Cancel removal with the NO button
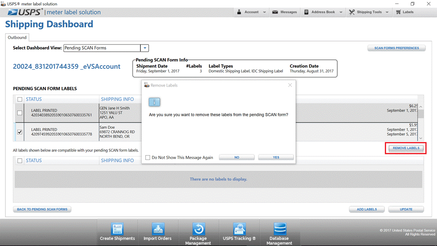 (x=237, y=157)
